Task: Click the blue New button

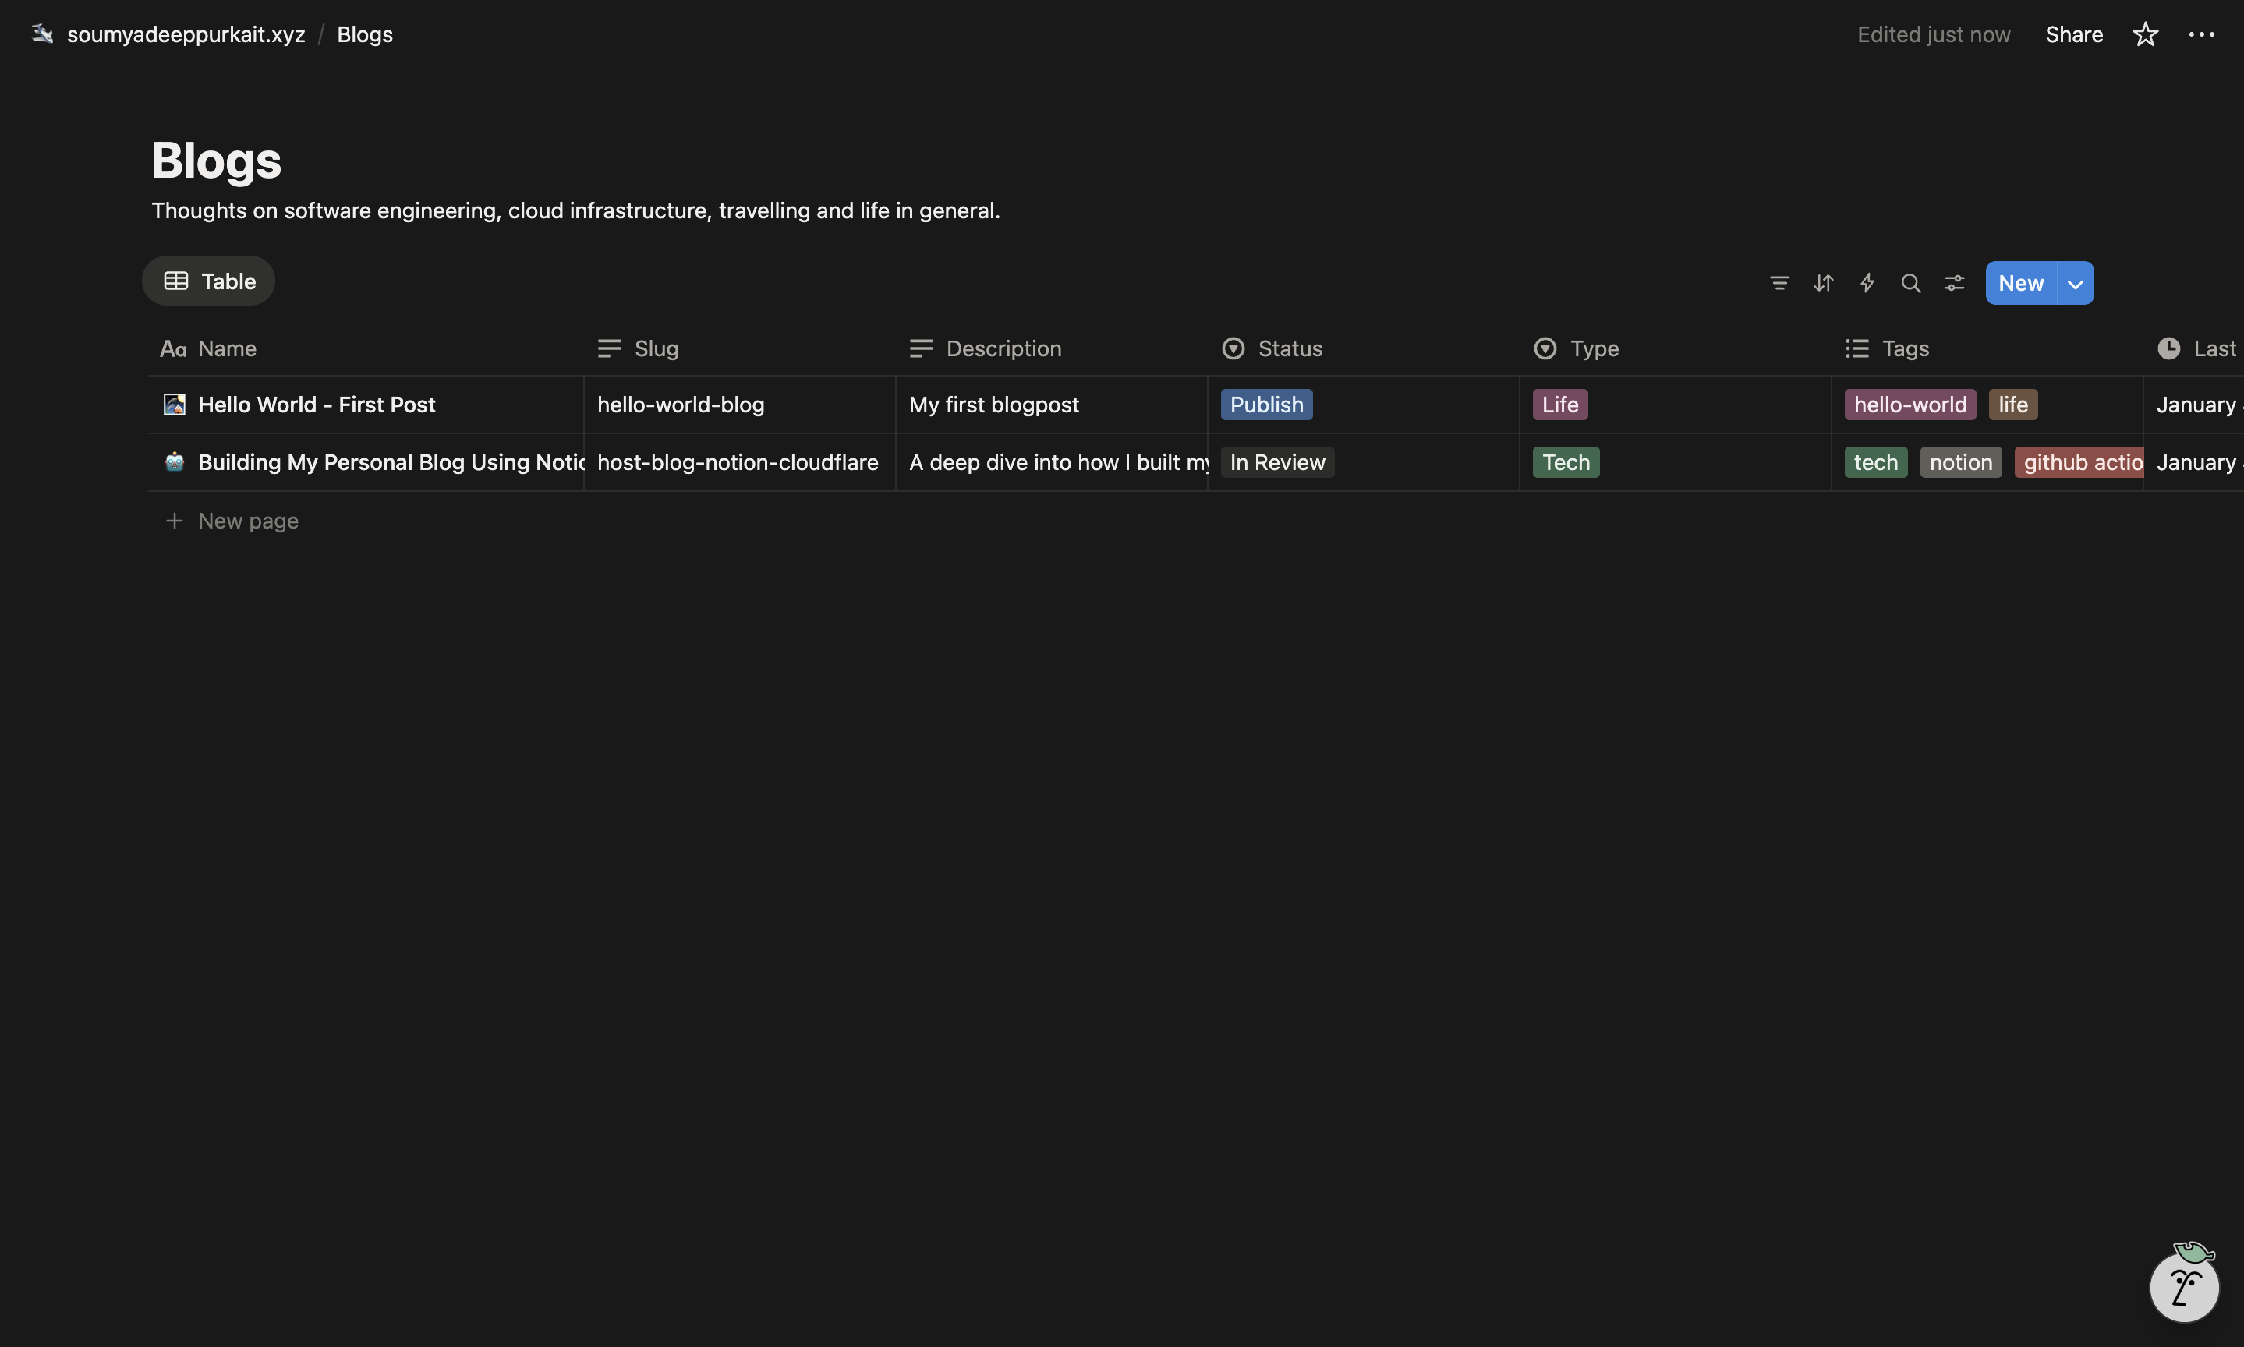Action: pyautogui.click(x=2021, y=283)
